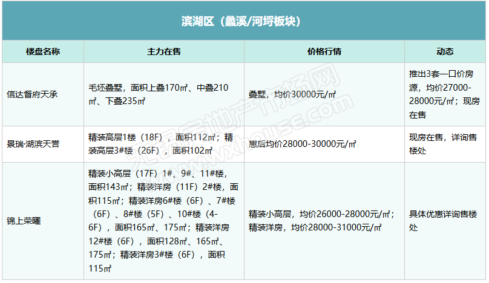Click the 精装高层1#楼（18F）description cell
This screenshot has width=489, height=283.
coord(161,144)
